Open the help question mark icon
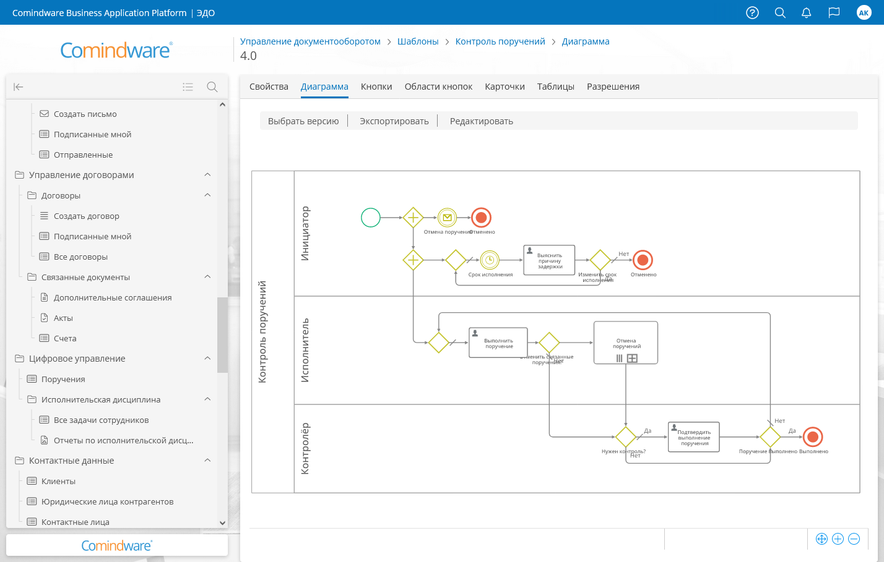Viewport: 884px width, 562px height. 752,12
